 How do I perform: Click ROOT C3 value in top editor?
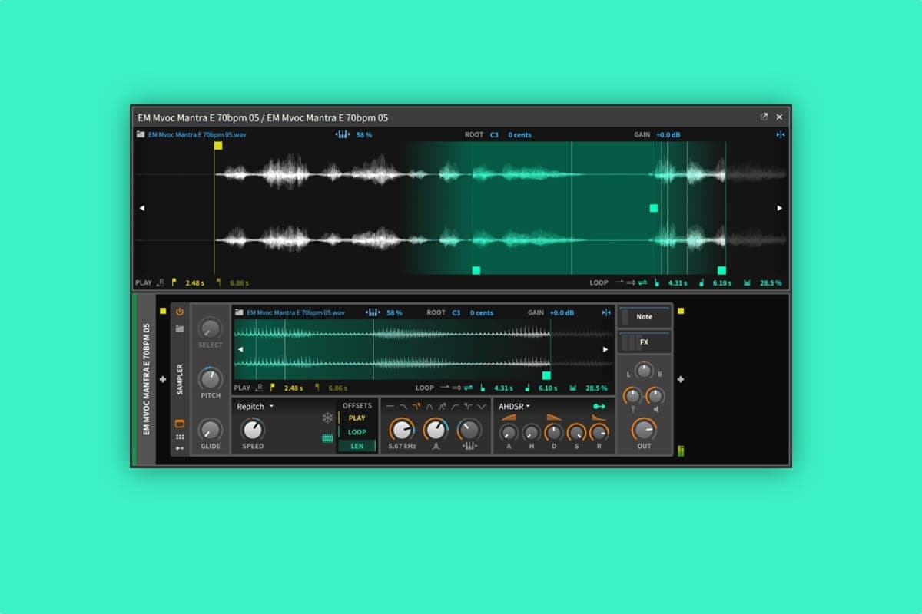click(x=494, y=134)
